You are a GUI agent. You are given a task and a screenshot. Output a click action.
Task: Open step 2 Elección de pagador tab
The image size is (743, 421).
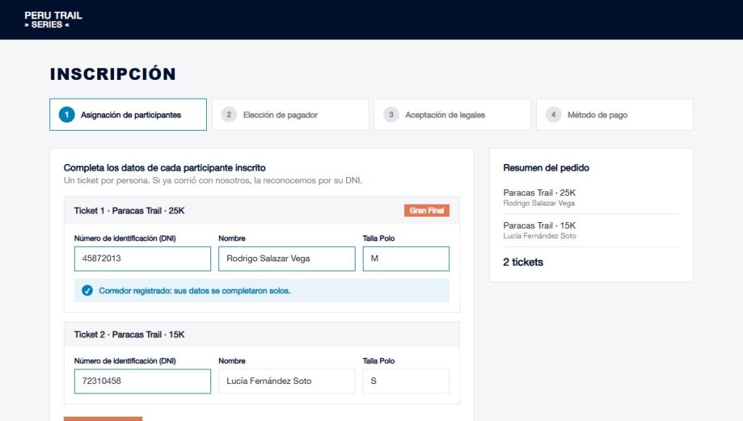pos(290,114)
